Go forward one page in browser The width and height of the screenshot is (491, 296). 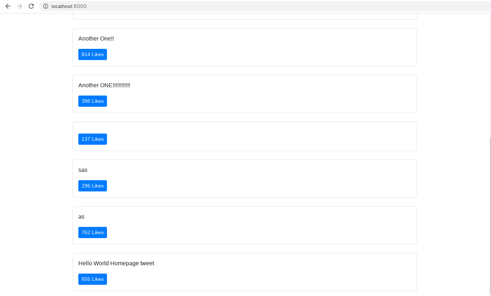pyautogui.click(x=20, y=6)
